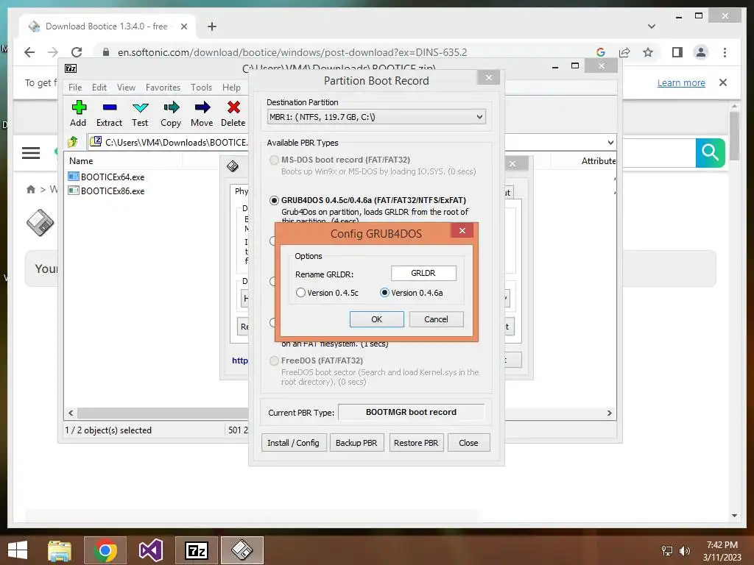
Task: Open the Softonic hamburger menu
Action: 31,153
